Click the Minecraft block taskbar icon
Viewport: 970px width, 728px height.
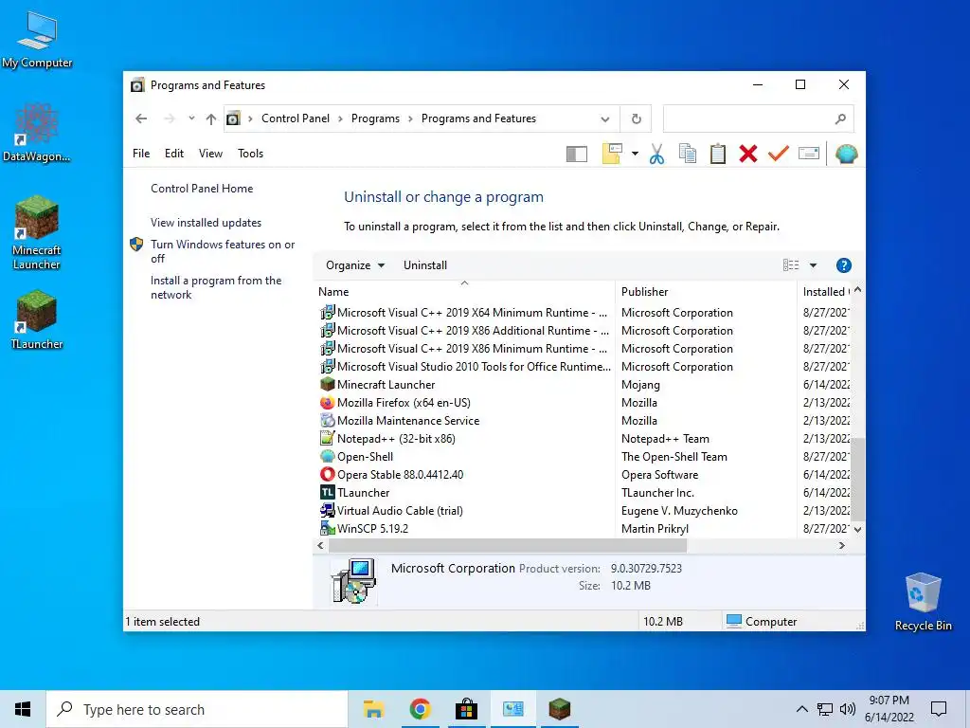tap(559, 709)
